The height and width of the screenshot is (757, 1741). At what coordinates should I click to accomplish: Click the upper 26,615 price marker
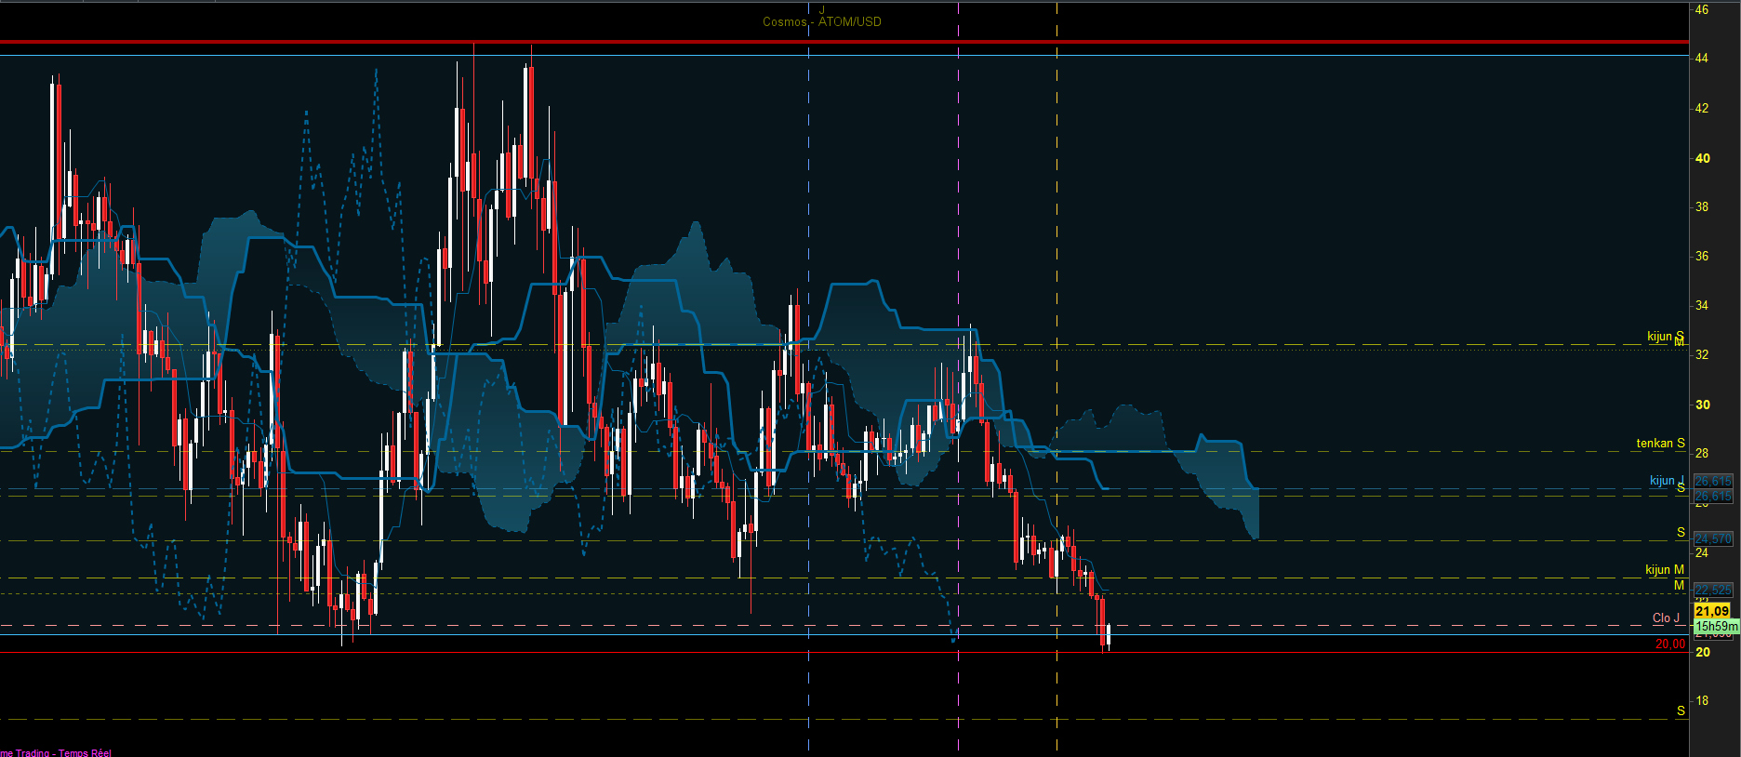click(x=1713, y=481)
